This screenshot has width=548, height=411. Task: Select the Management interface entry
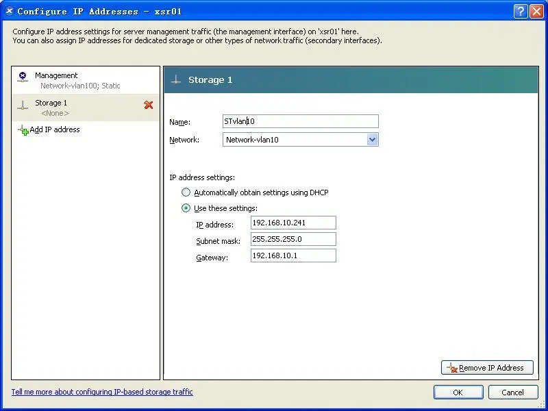[86, 80]
